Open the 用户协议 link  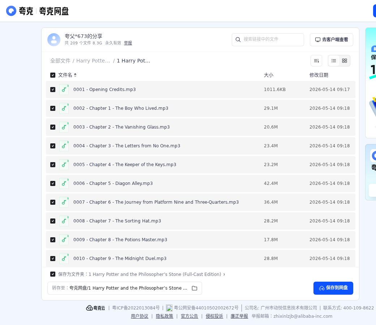[x=140, y=316]
